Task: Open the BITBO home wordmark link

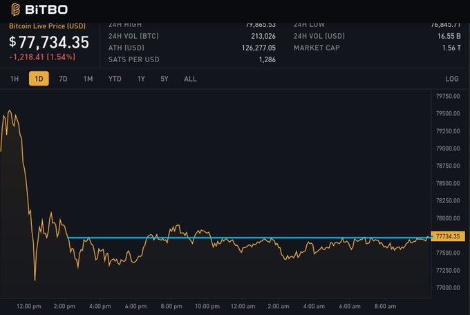Action: point(46,10)
